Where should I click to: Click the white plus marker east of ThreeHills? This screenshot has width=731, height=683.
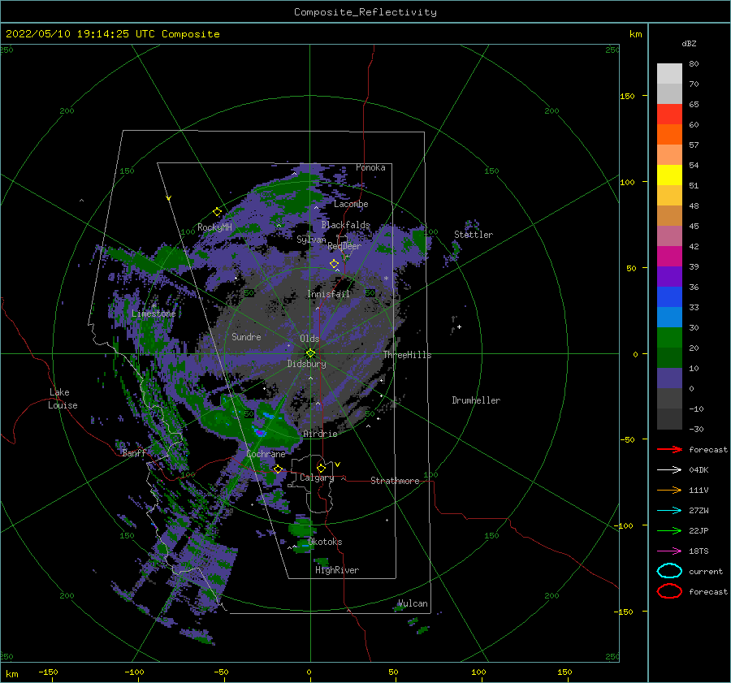pyautogui.click(x=459, y=326)
